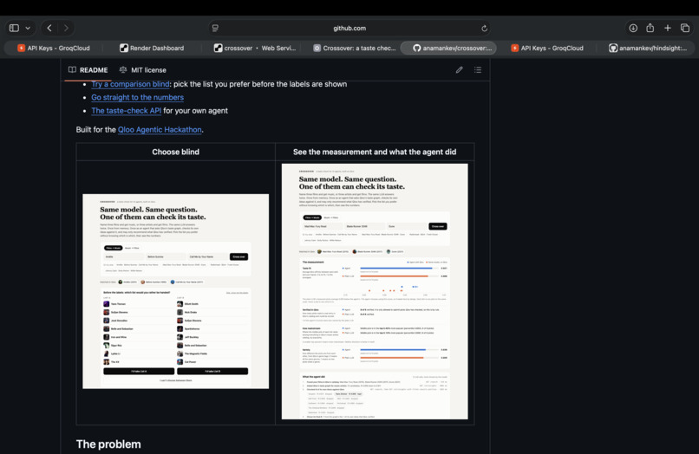Open the README outline list icon
Screen dimensions: 699x454
[x=478, y=70]
